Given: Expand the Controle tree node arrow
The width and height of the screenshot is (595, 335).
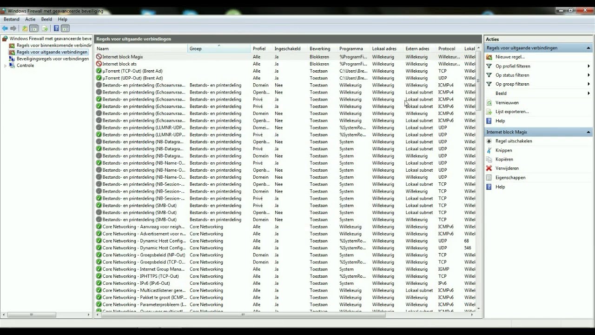Looking at the screenshot, I should (x=5, y=66).
